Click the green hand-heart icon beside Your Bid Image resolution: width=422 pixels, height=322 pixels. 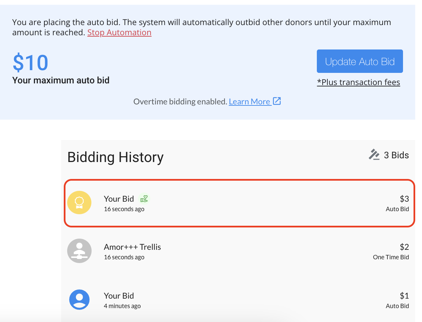[145, 199]
